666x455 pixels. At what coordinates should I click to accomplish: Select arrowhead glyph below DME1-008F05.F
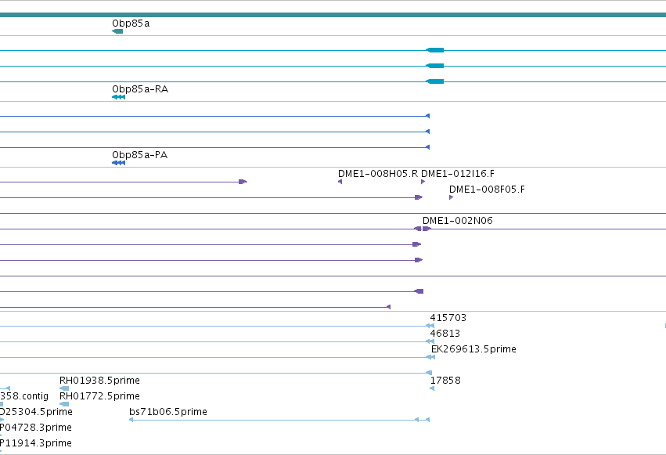click(451, 197)
